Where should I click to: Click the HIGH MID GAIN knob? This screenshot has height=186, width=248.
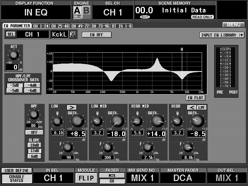pos(158,121)
